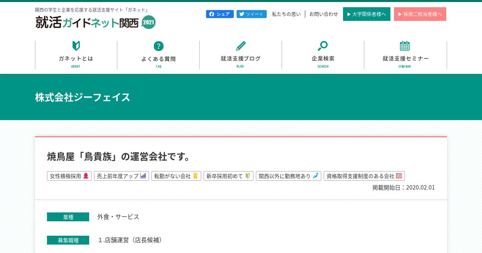Viewport: 482px width, 253px height.
Task: Select the 女性積極採用 tag
Action: 69,176
